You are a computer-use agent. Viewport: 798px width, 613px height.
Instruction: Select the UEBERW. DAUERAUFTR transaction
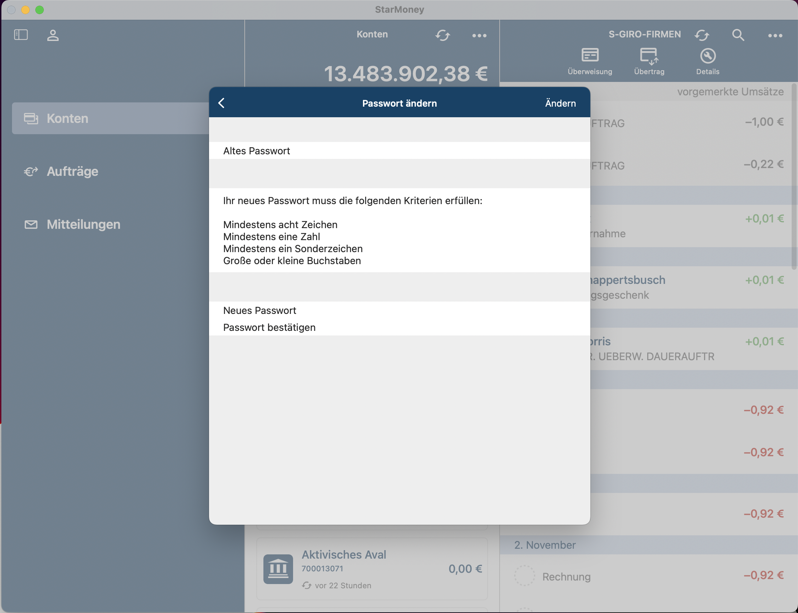click(x=691, y=349)
